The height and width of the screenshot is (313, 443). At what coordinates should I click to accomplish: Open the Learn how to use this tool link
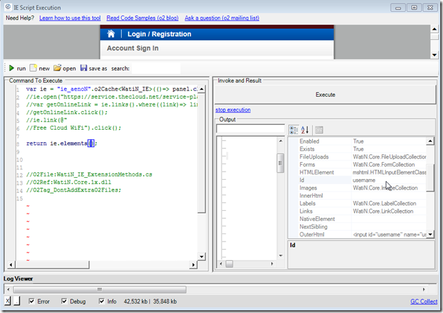point(81,17)
